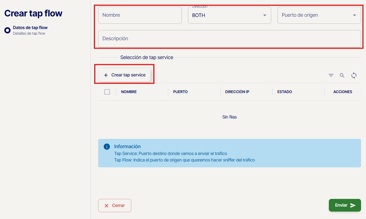This screenshot has width=366, height=219.
Task: Click the Datos de tap flow step circle
Action: (7, 30)
